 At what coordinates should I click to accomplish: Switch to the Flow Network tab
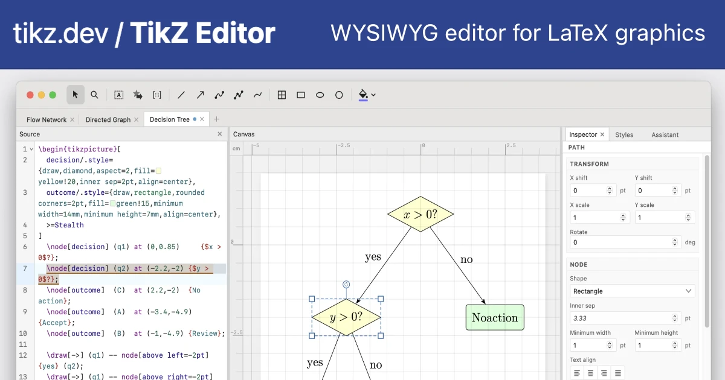point(47,119)
